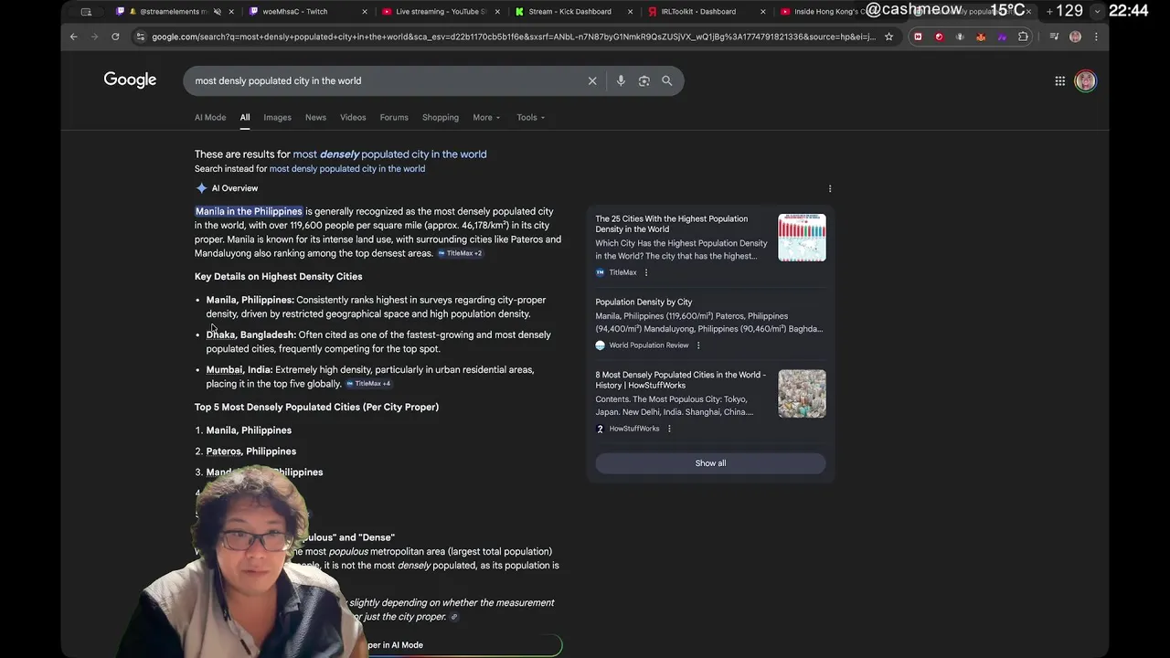
Task: Clear the search box with the X
Action: pyautogui.click(x=592, y=80)
